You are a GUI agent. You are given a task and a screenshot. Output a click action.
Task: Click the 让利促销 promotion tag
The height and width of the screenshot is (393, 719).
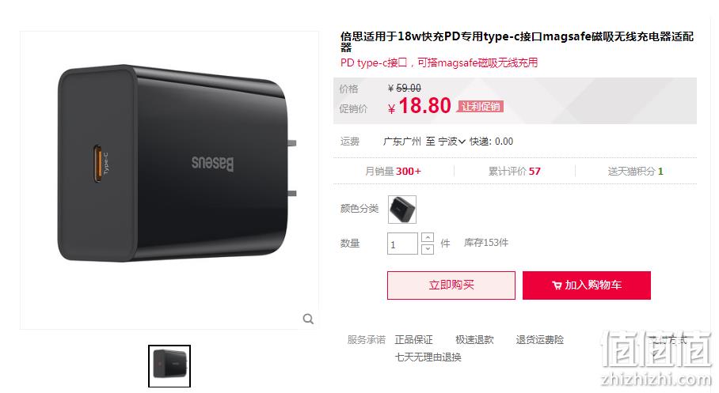pos(481,107)
